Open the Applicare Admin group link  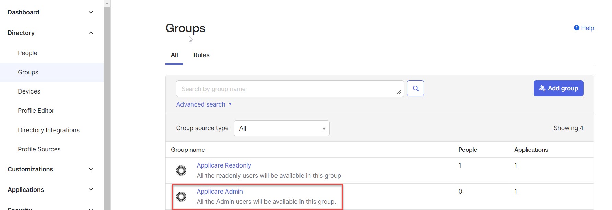[x=220, y=192]
